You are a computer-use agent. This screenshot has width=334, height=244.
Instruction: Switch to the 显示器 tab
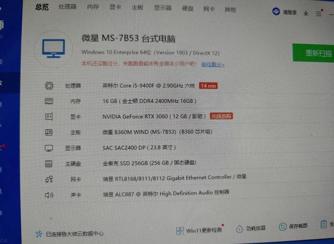(163, 8)
